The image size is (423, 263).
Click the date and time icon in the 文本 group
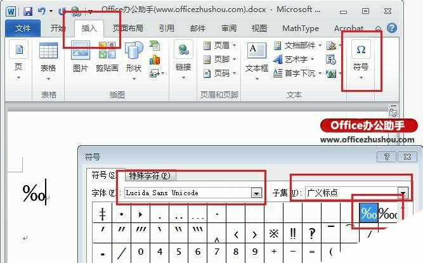pyautogui.click(x=331, y=60)
